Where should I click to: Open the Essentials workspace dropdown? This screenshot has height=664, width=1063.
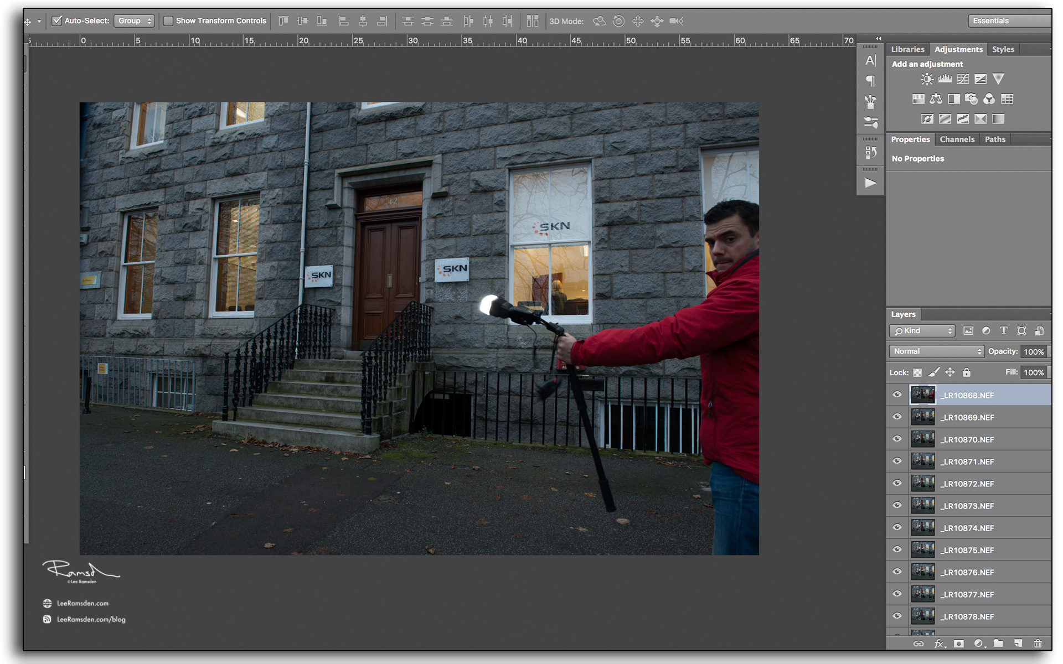pos(1009,21)
